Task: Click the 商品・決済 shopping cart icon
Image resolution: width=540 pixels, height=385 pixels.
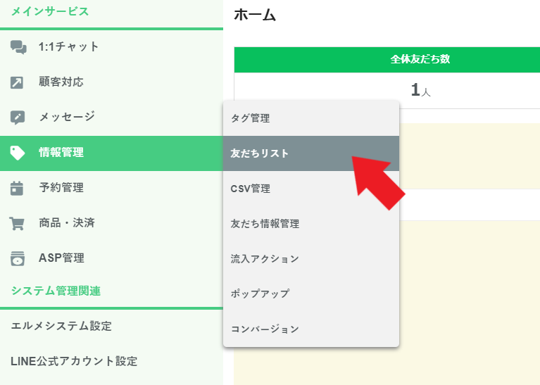Action: (18, 223)
